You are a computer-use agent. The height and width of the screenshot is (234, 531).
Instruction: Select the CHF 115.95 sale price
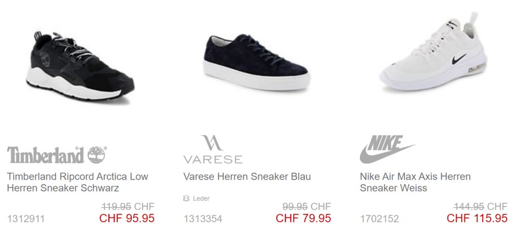pyautogui.click(x=477, y=218)
